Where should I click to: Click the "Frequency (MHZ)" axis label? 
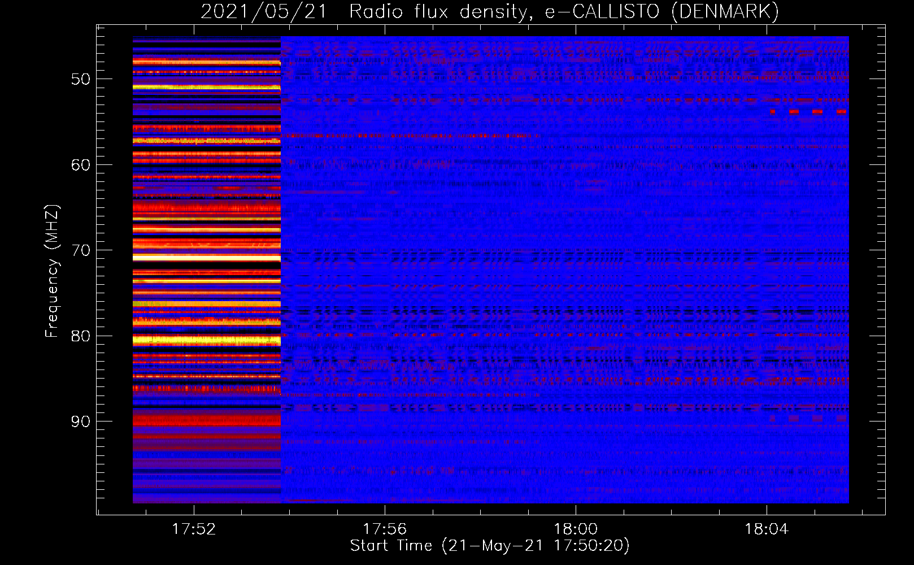pos(51,271)
